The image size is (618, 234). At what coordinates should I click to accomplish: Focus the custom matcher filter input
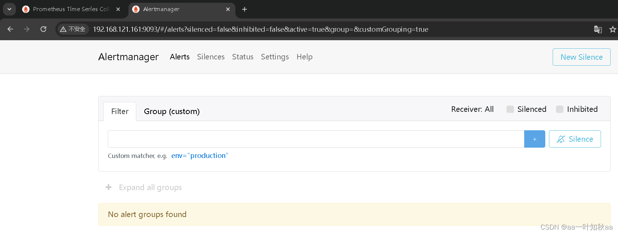point(316,139)
